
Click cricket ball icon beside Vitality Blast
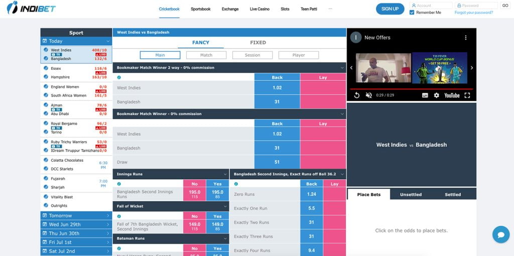[x=46, y=197]
